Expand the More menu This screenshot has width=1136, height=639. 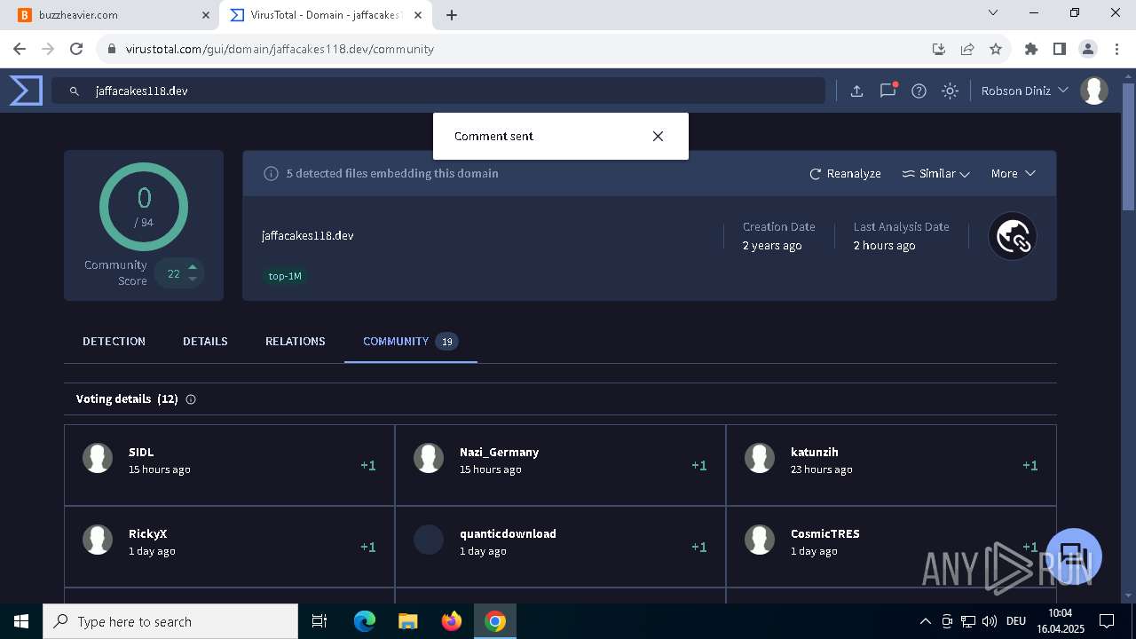(x=1014, y=173)
